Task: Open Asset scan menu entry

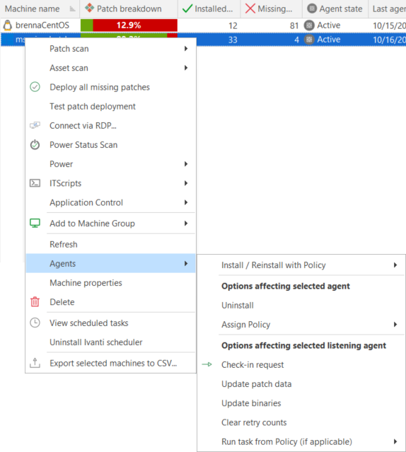Action: (110, 68)
